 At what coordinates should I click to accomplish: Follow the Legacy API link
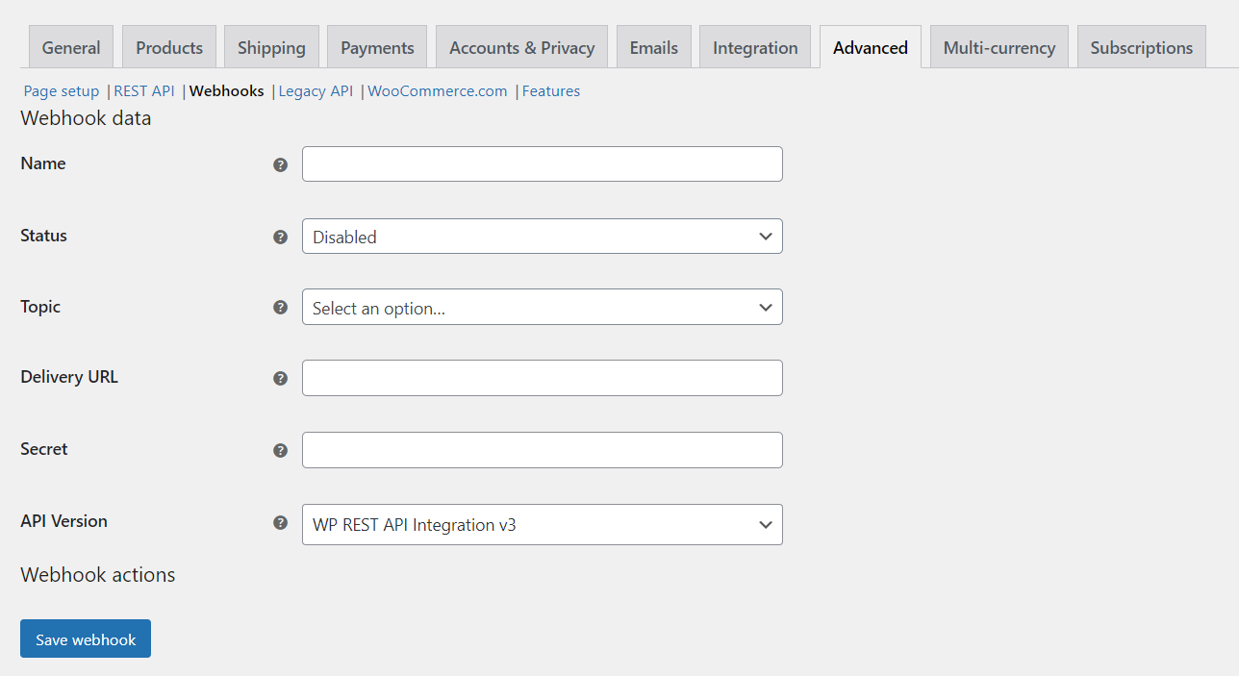pyautogui.click(x=316, y=91)
